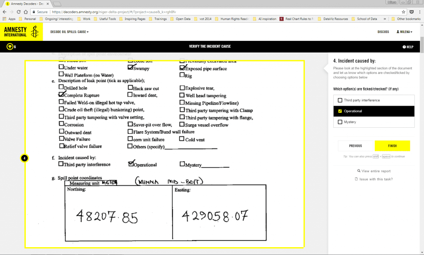The width and height of the screenshot is (424, 255).
Task: Open the Chrome three-dot menu
Action: (x=420, y=12)
